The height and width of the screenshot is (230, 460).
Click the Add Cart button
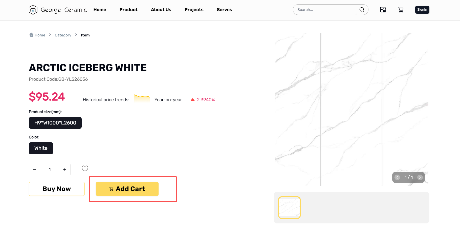click(127, 189)
